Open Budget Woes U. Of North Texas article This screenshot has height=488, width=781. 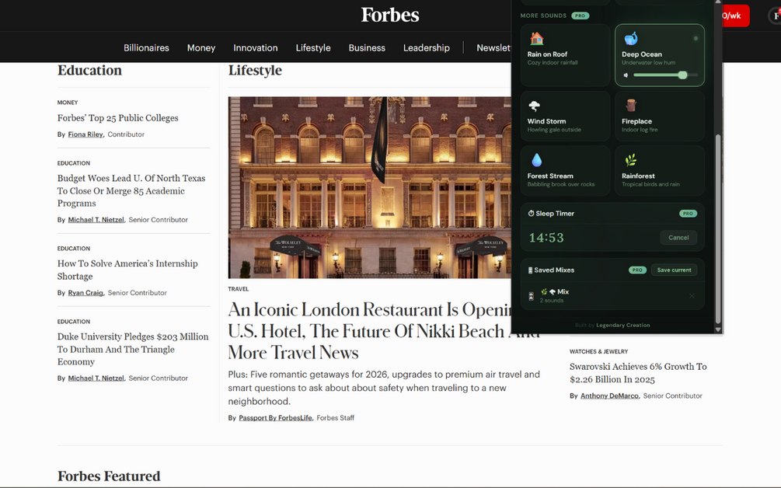coord(131,190)
